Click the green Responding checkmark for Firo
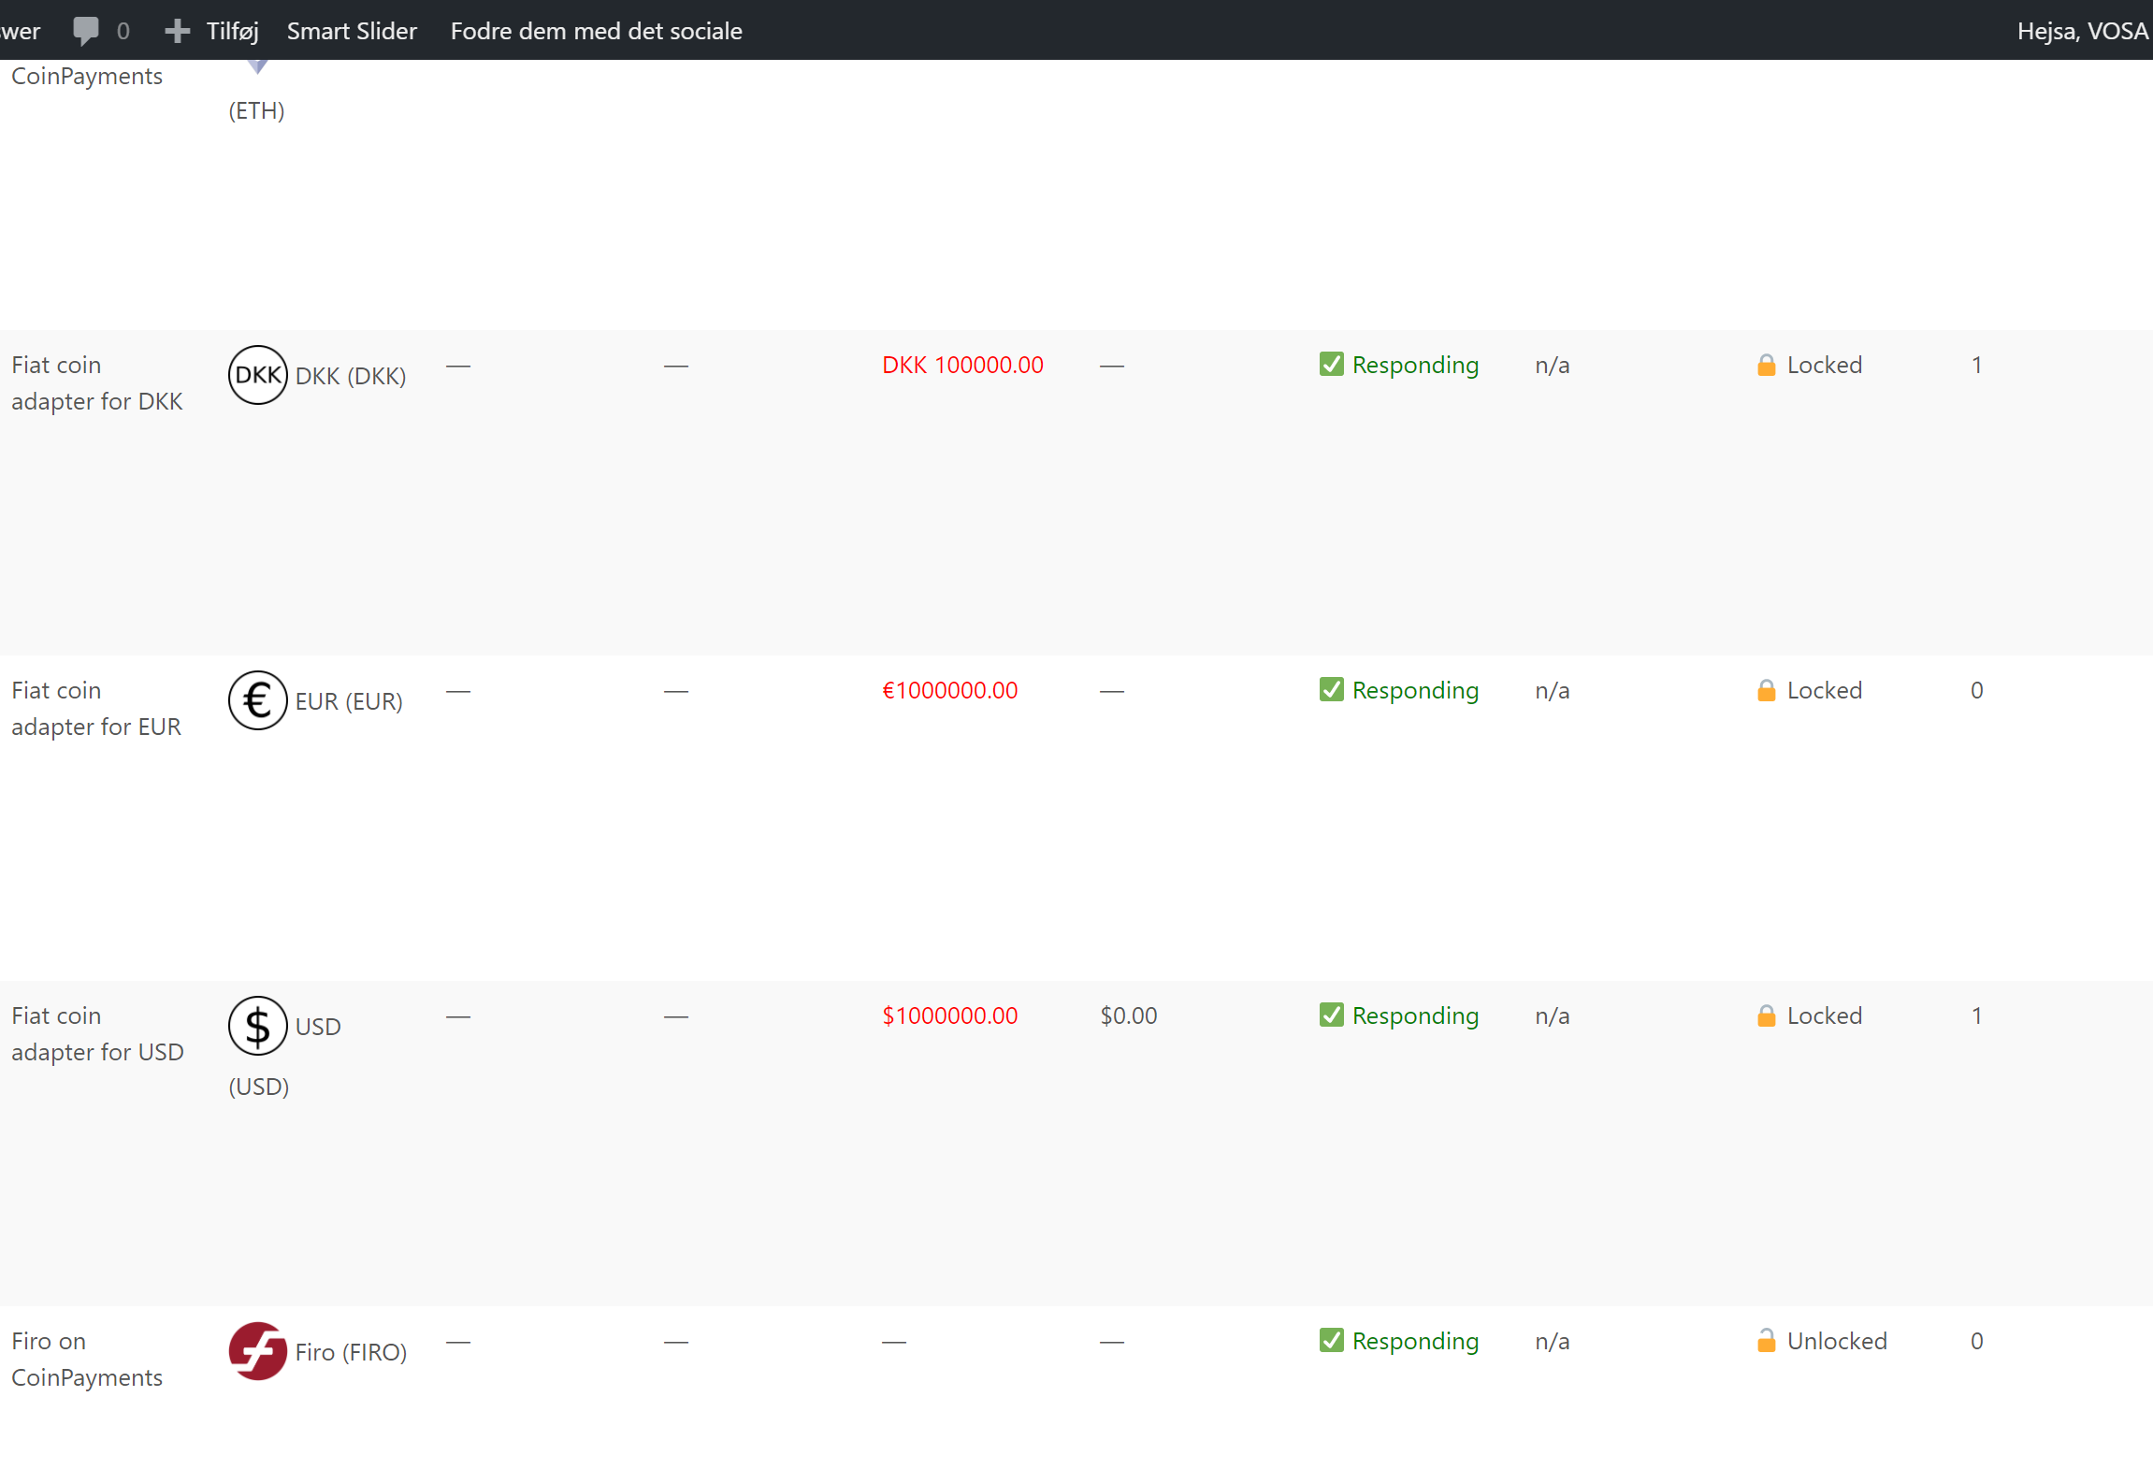The image size is (2153, 1483). tap(1332, 1340)
